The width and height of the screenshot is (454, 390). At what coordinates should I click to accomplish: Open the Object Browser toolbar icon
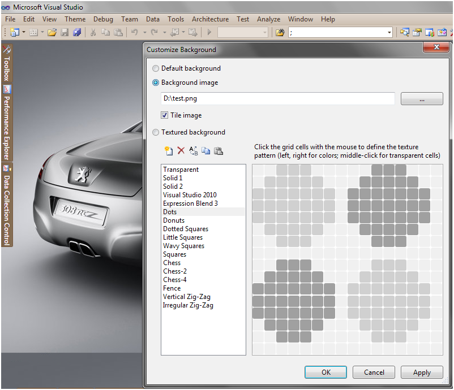(430, 32)
